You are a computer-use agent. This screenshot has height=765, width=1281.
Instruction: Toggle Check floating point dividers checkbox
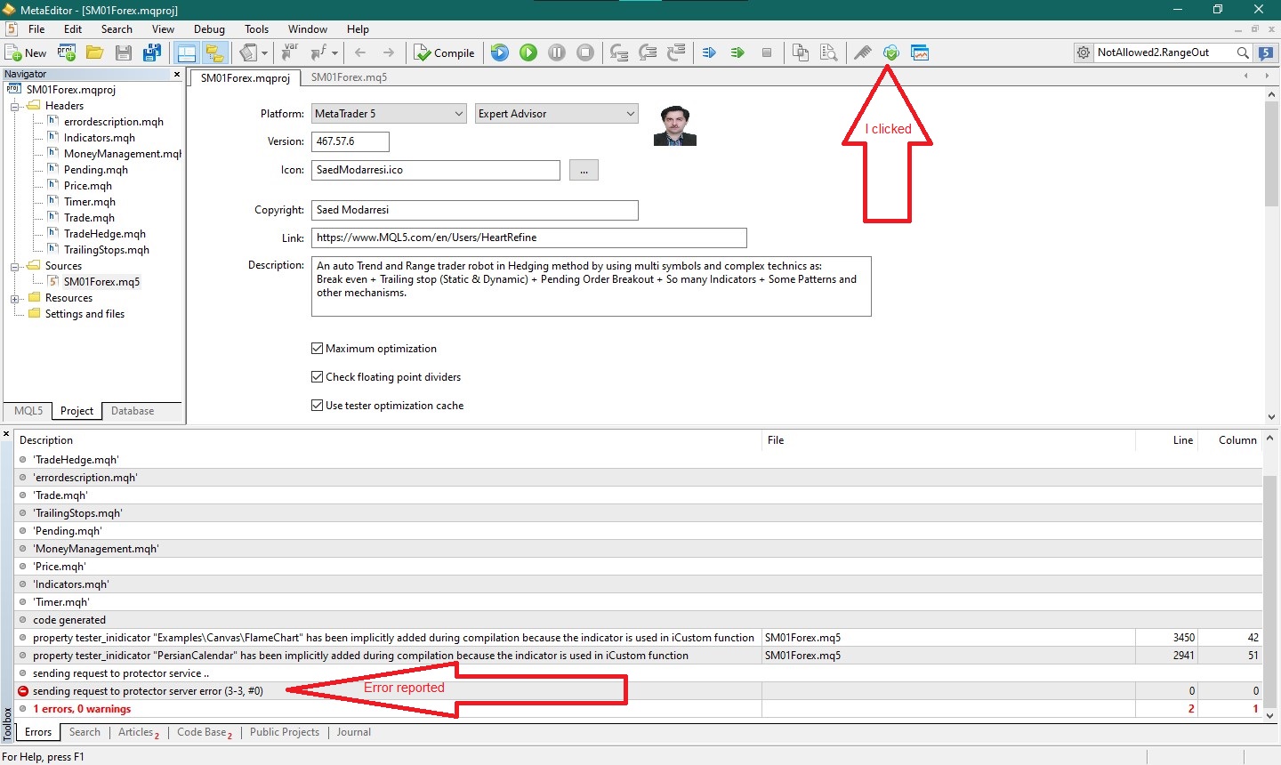(x=317, y=377)
